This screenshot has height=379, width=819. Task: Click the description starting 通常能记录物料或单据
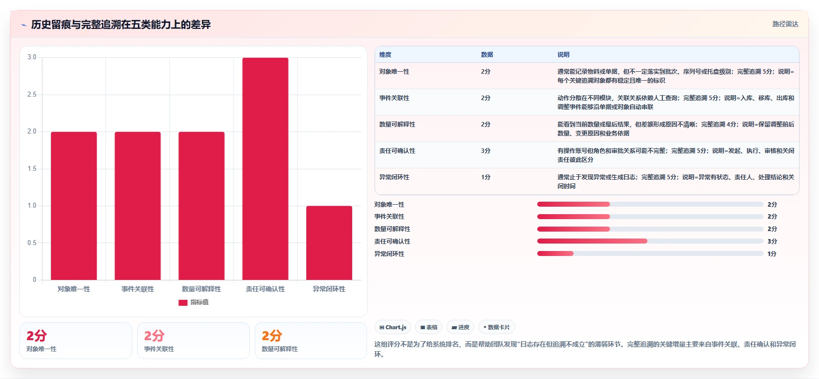click(x=675, y=76)
